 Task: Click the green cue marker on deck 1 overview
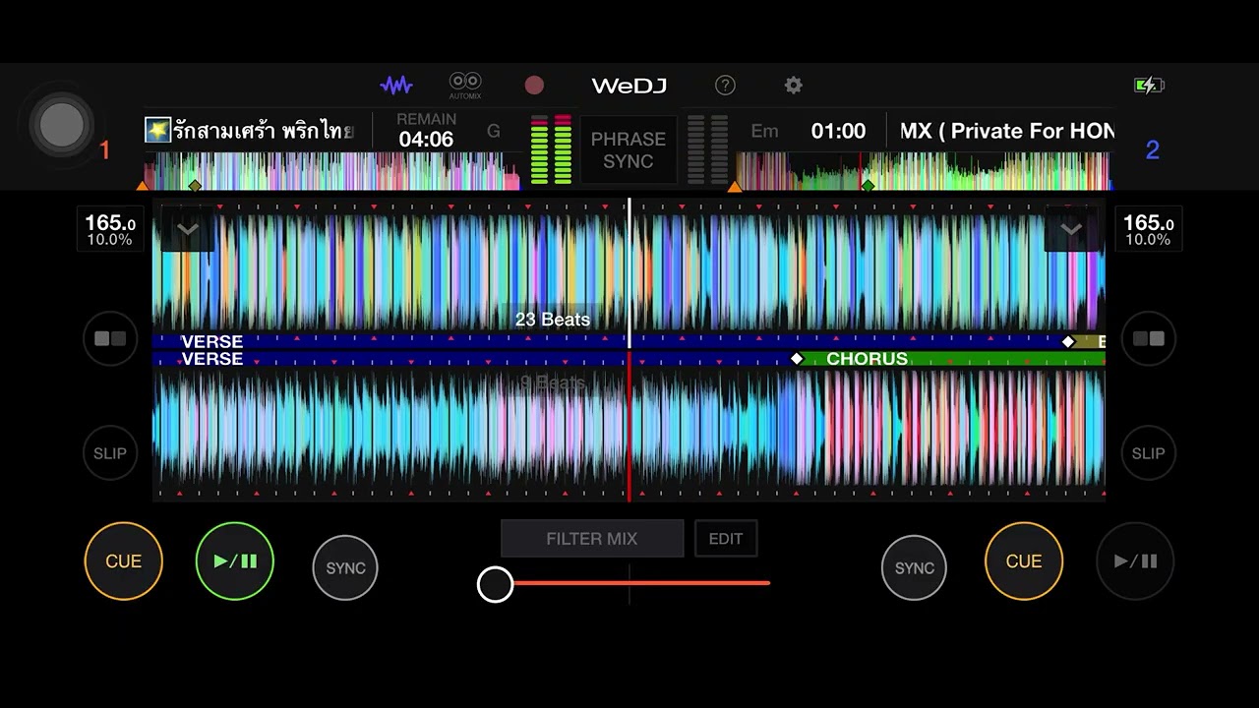tap(195, 185)
